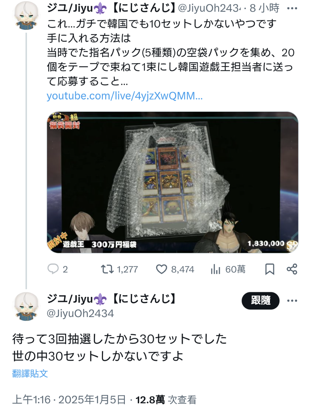This screenshot has height=409, width=310.
Task: Open the Yu-Gi-Oh card set video thumbnail
Action: pos(173,182)
